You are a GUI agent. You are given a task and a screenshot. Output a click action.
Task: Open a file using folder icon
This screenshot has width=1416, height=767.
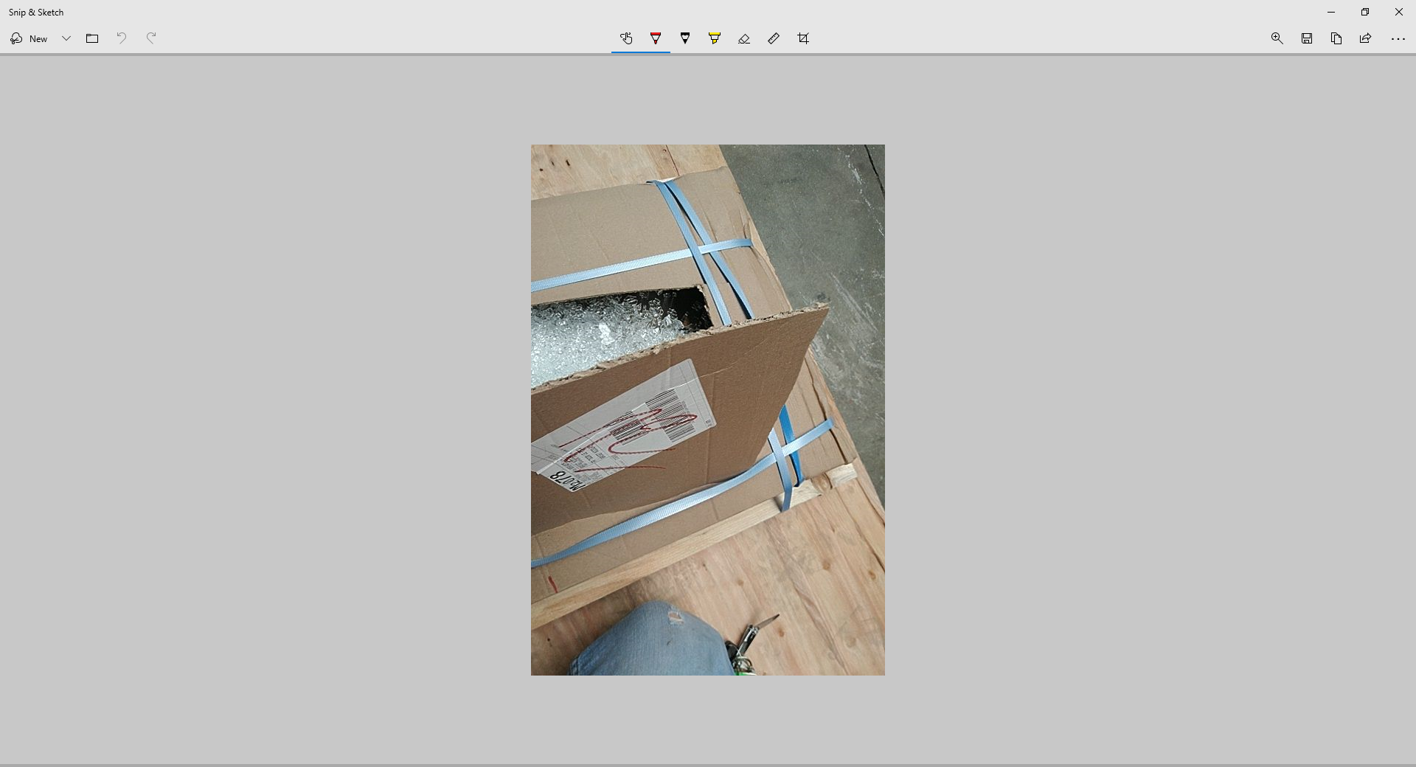tap(92, 38)
